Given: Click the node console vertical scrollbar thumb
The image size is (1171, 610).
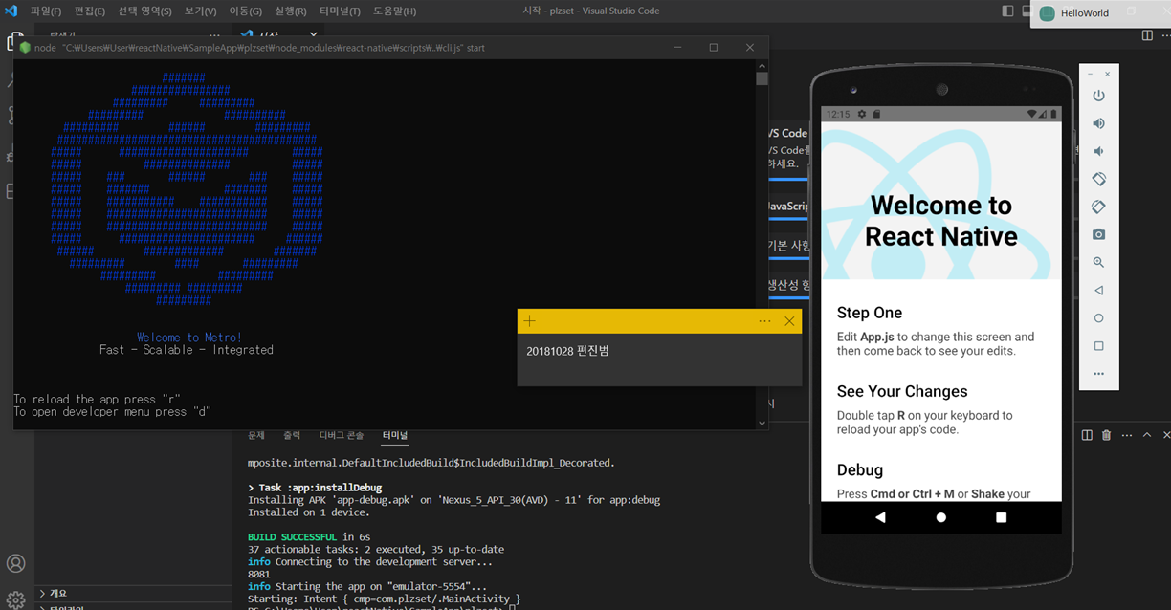Looking at the screenshot, I should (x=762, y=78).
